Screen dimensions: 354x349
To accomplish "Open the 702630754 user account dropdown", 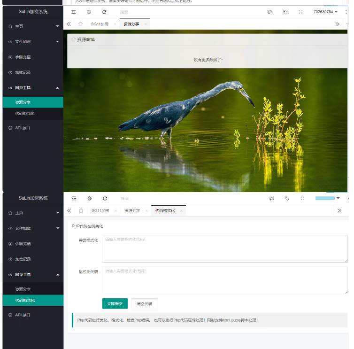I will pos(325,12).
